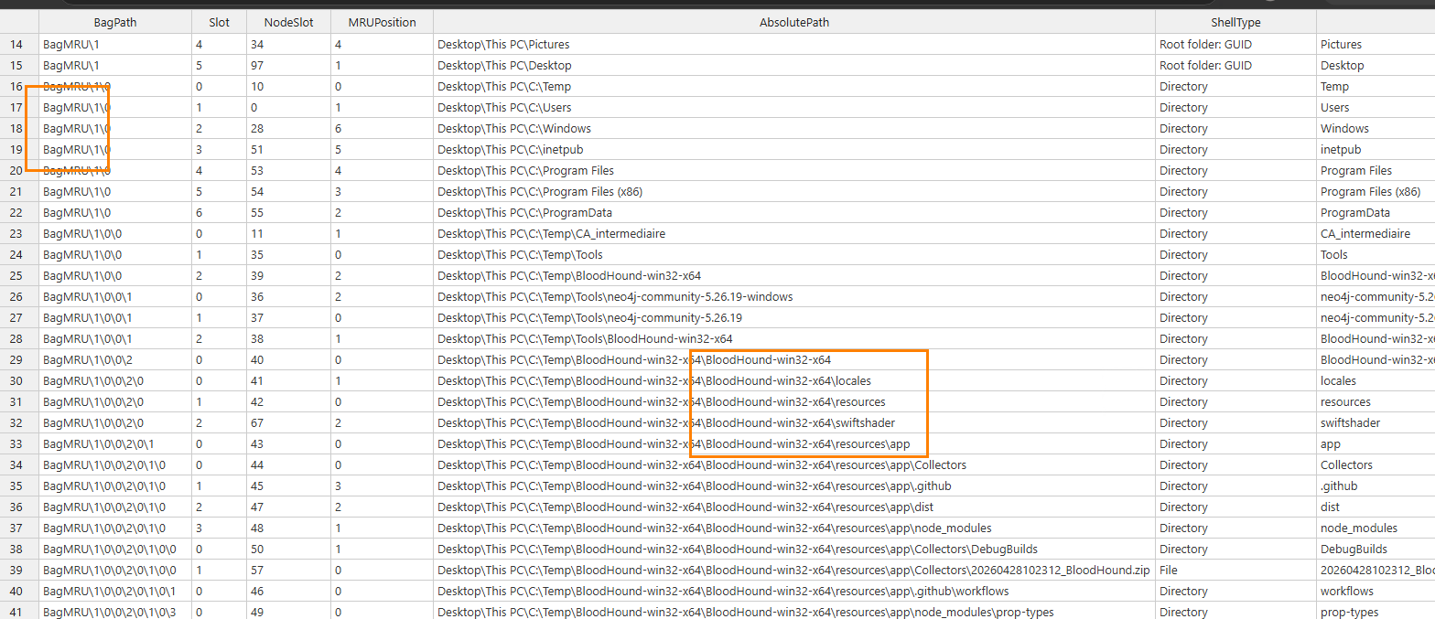Image resolution: width=1435 pixels, height=619 pixels.
Task: Select the Desktop\This PC\Desktop path cell
Action: coord(794,65)
